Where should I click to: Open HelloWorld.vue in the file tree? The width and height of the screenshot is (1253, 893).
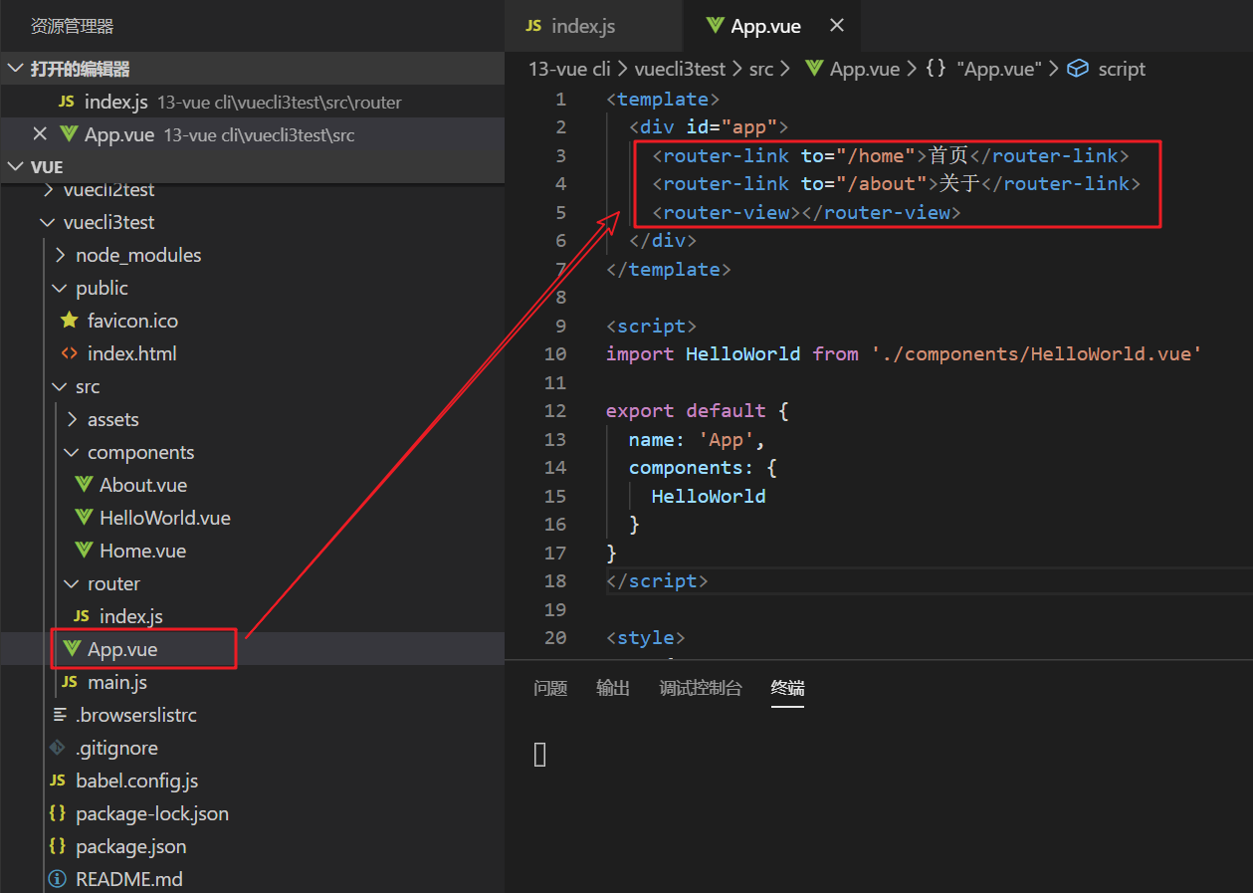[x=164, y=518]
